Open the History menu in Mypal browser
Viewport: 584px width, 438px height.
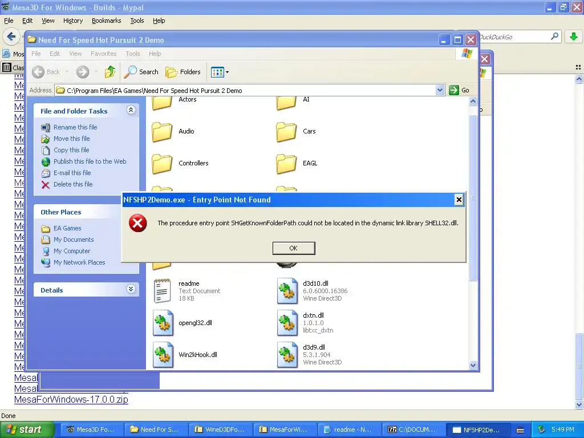73,21
